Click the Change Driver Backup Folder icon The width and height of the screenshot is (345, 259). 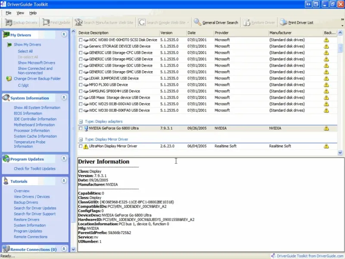coord(9,79)
